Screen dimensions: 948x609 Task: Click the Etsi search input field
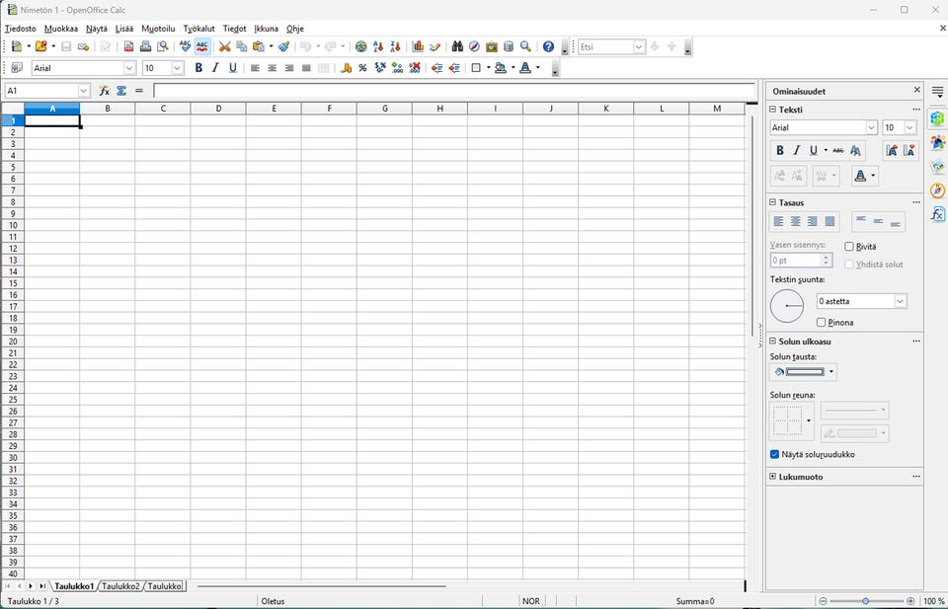[x=605, y=46]
